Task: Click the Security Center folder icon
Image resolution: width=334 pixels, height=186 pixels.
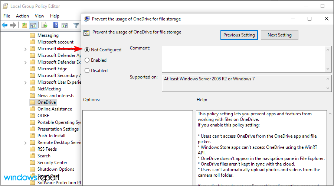Action: click(x=32, y=163)
